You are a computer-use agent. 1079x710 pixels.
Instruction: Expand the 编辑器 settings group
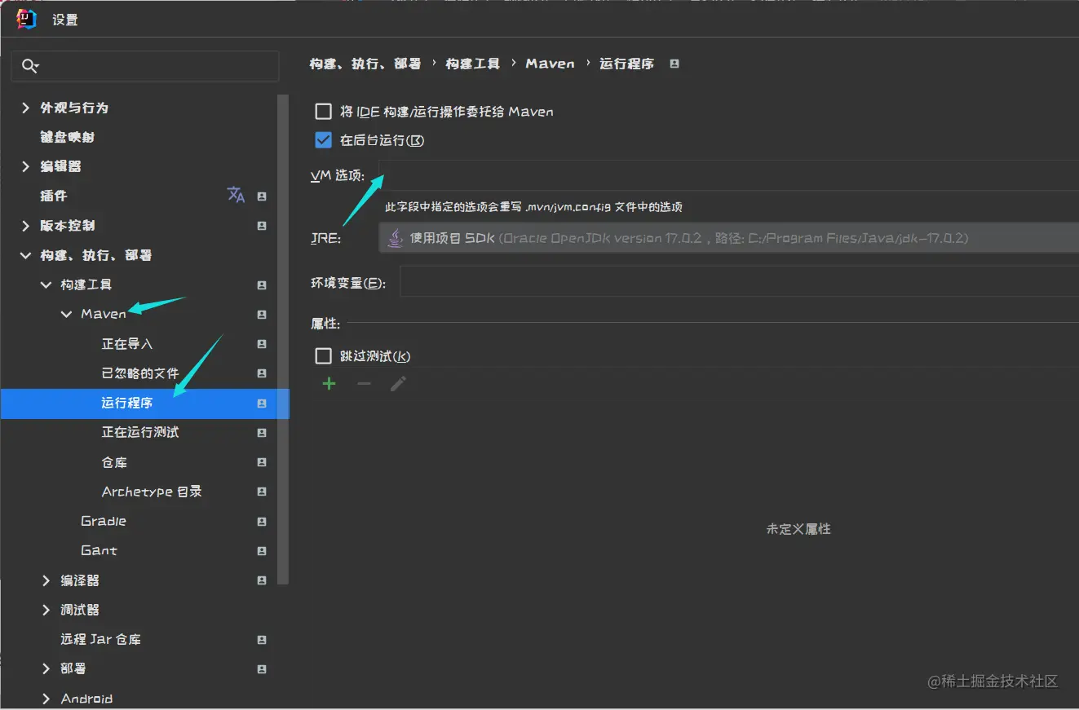(x=26, y=166)
